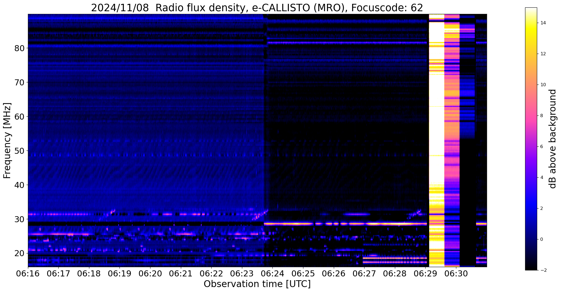Click the 06:24 time tick label
This screenshot has width=561, height=292.
click(272, 273)
